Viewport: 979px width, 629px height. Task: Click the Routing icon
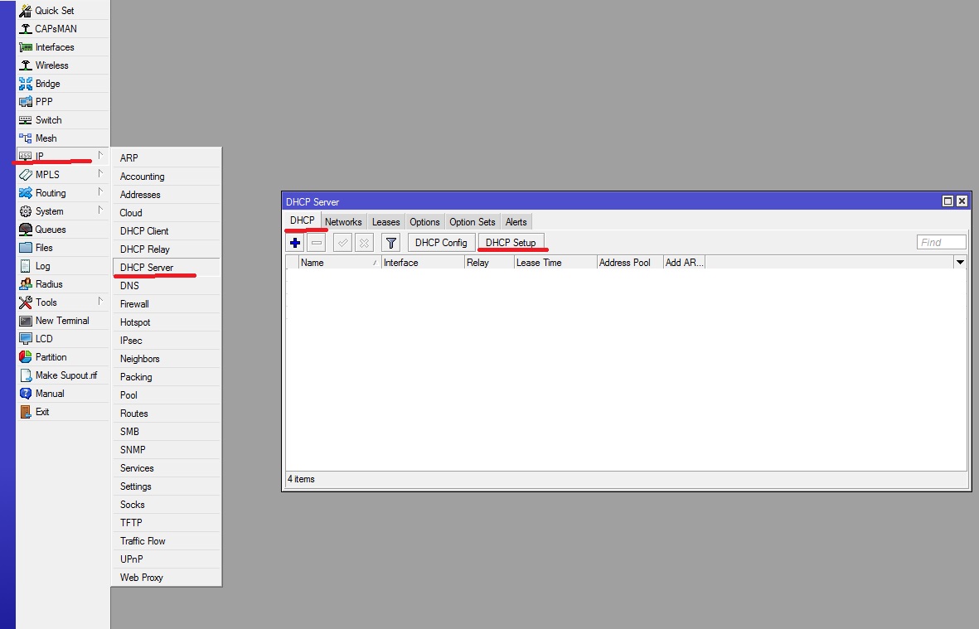[26, 193]
